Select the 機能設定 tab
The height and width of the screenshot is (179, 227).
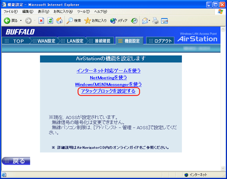[129, 41]
